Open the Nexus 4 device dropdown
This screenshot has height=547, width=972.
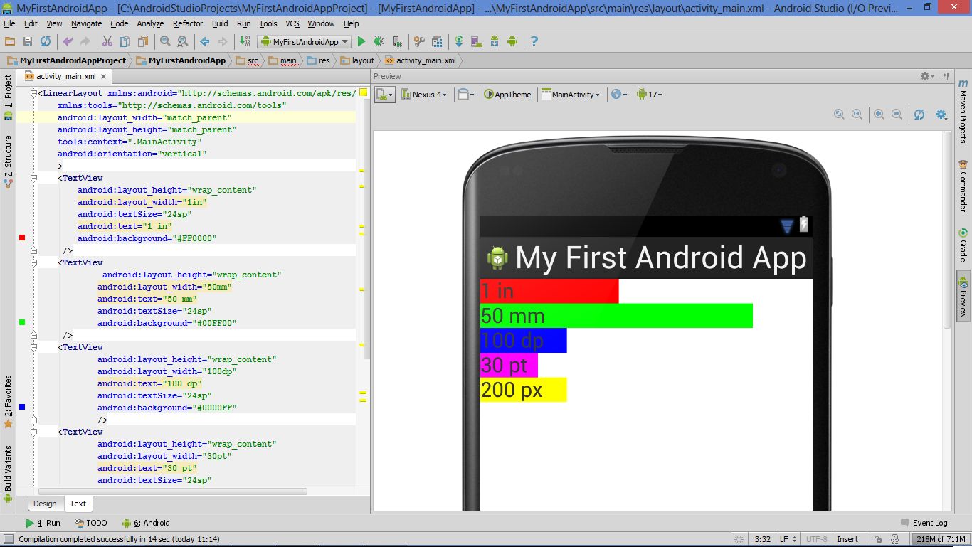pos(424,94)
